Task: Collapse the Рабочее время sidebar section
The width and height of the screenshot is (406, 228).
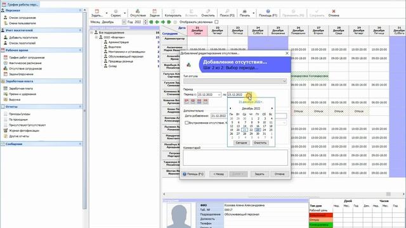Action: pyautogui.click(x=80, y=50)
